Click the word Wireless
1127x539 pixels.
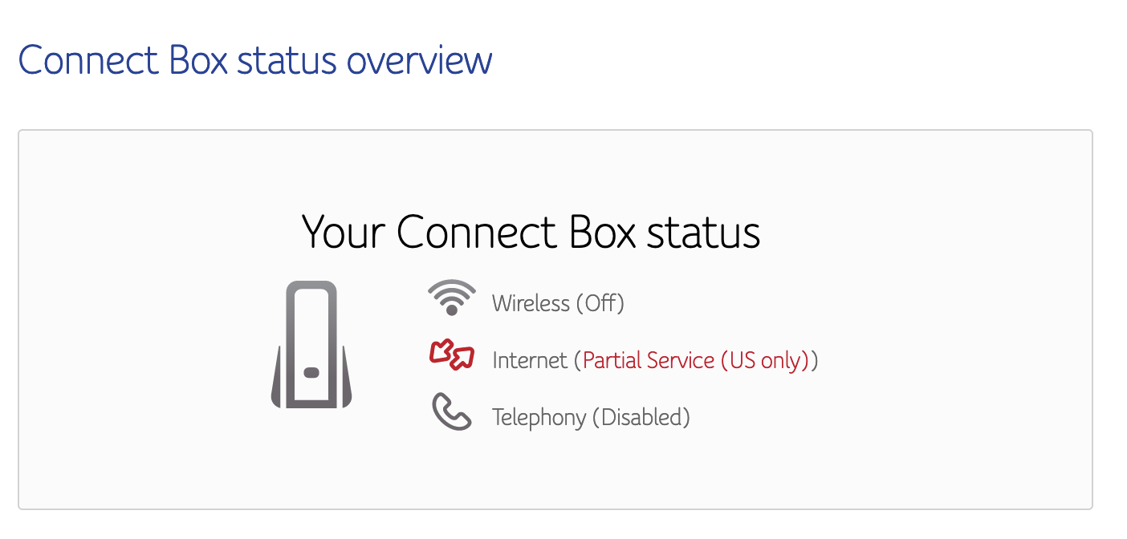(x=531, y=303)
